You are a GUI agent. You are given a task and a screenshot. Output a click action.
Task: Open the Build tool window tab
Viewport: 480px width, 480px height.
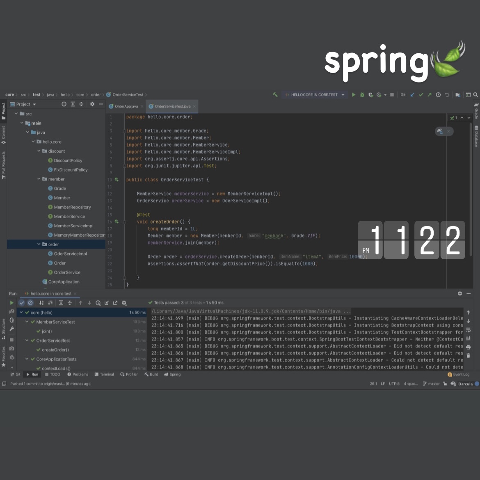pos(151,375)
